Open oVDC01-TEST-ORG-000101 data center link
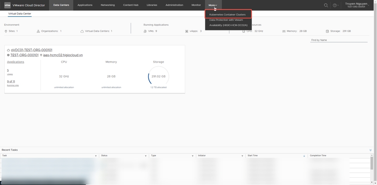Viewport: 377px width, 185px height. click(32, 50)
